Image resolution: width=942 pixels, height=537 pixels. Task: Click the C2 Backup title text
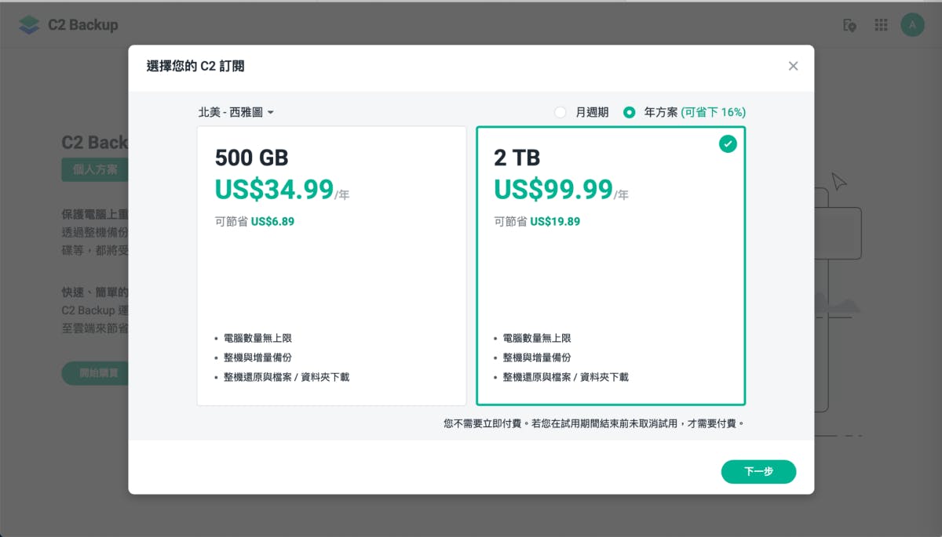click(82, 25)
